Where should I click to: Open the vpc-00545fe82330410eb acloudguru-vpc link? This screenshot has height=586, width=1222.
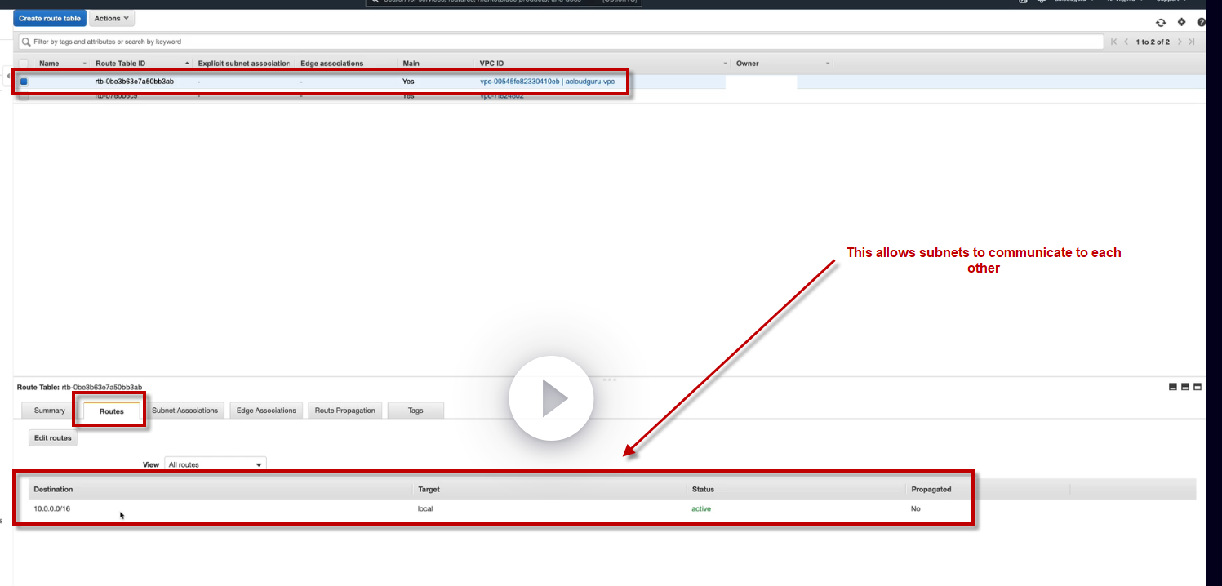click(x=547, y=82)
